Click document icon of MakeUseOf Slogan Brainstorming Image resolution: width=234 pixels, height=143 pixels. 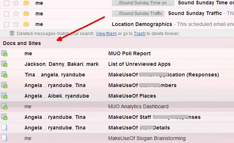tap(4, 138)
